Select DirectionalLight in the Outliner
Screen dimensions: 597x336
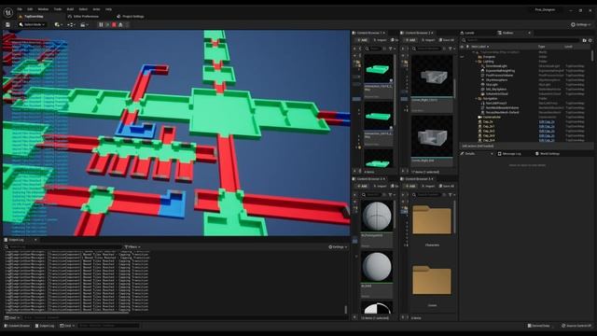point(496,66)
